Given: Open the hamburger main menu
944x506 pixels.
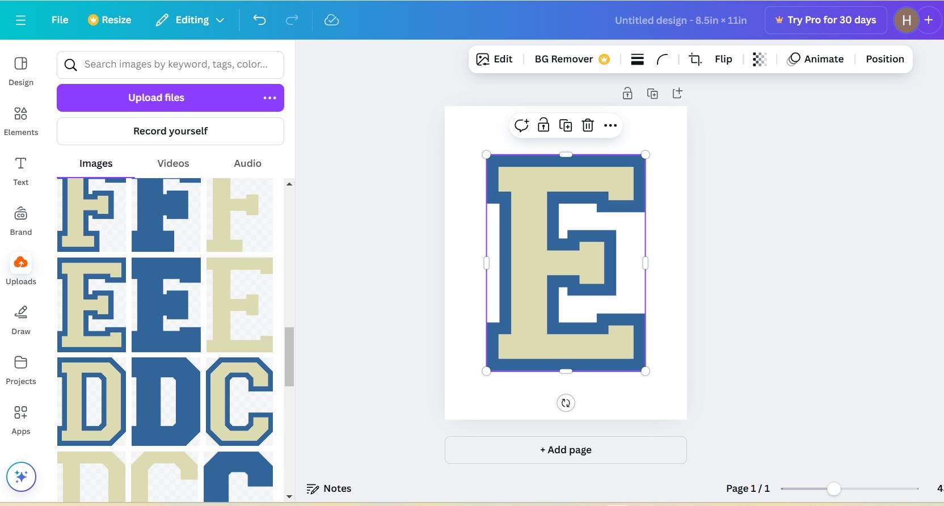Looking at the screenshot, I should coord(21,20).
